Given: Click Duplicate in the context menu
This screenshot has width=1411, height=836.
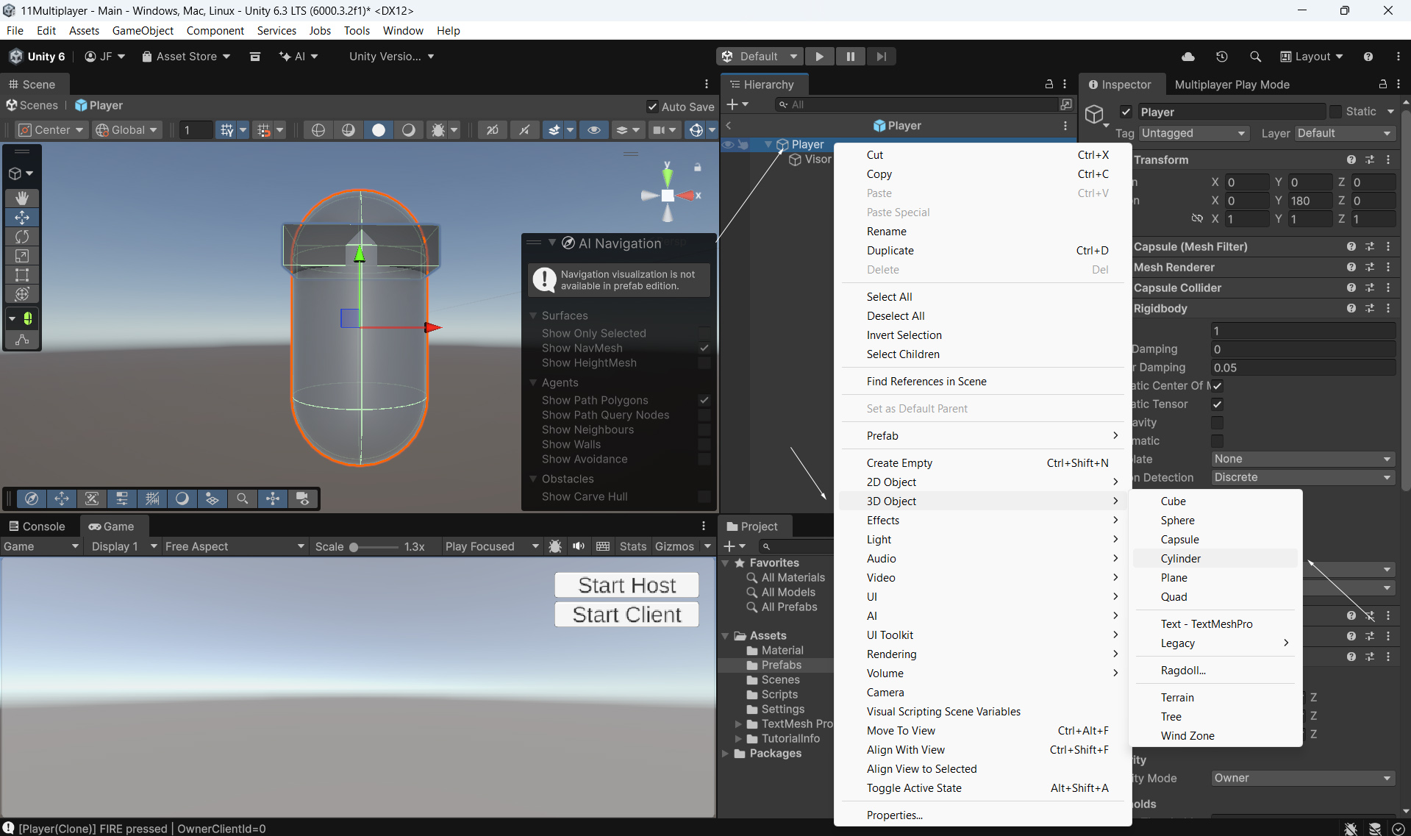Looking at the screenshot, I should (890, 251).
